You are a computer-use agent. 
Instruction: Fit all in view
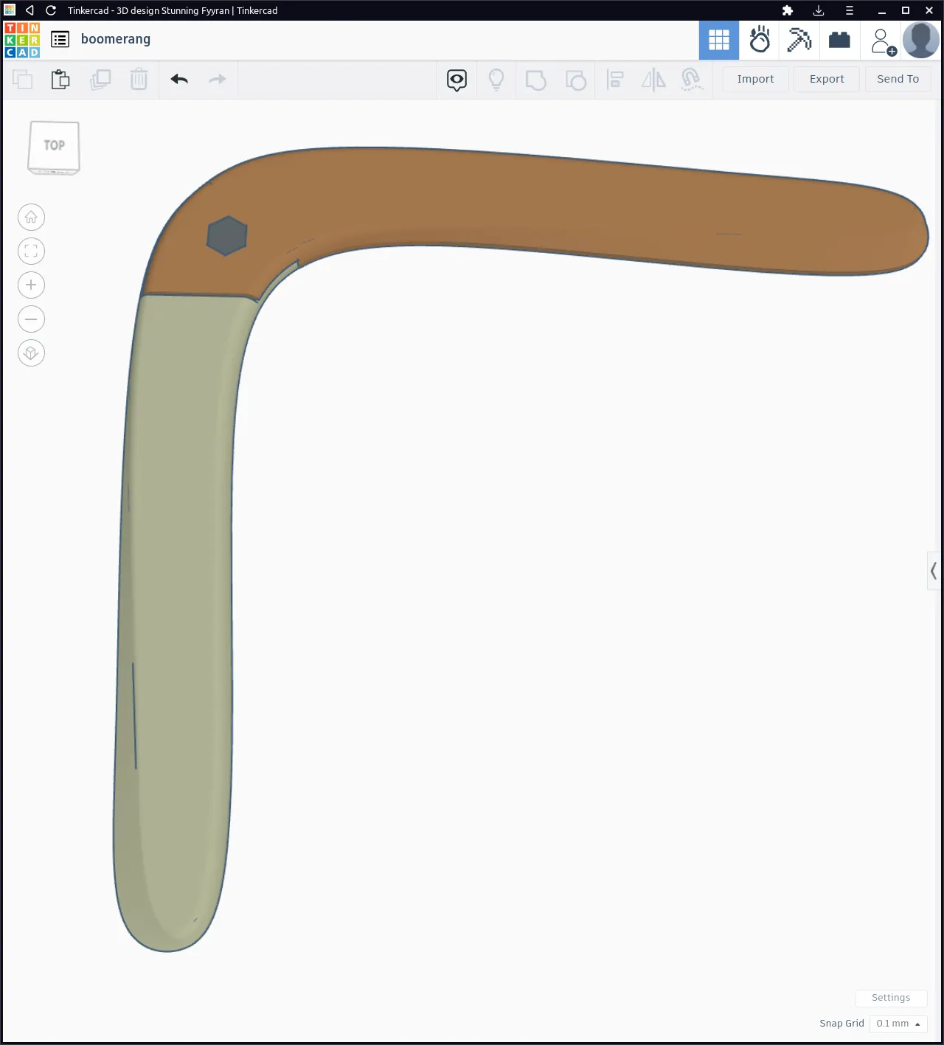[31, 251]
